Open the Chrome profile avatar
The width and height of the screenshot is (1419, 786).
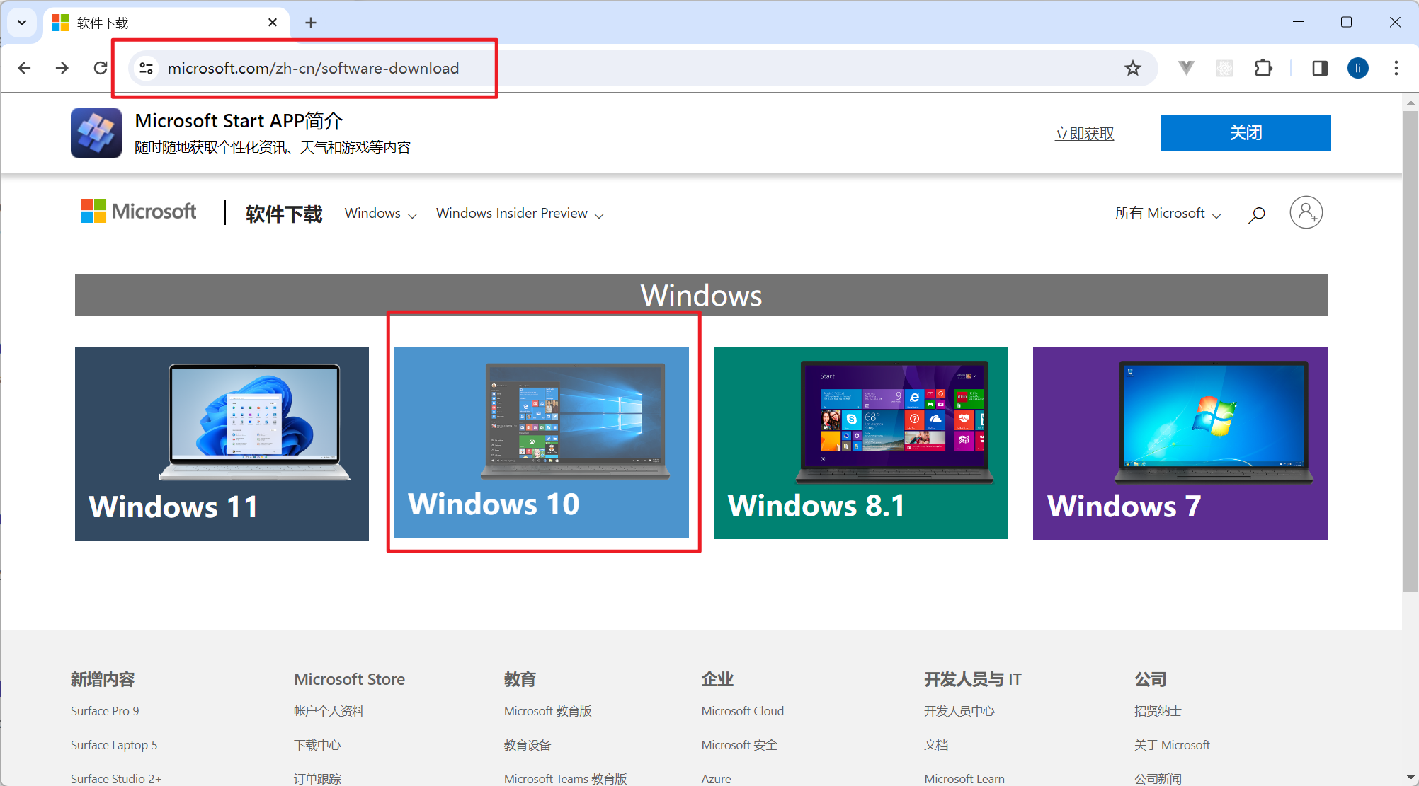pyautogui.click(x=1358, y=68)
